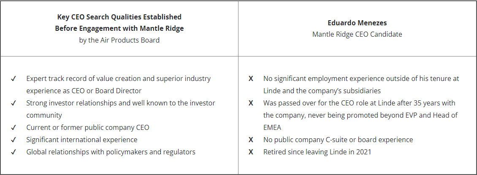Click 'Global relationships with policymakers and regulators' text
The height and width of the screenshot is (175, 477).
point(111,152)
